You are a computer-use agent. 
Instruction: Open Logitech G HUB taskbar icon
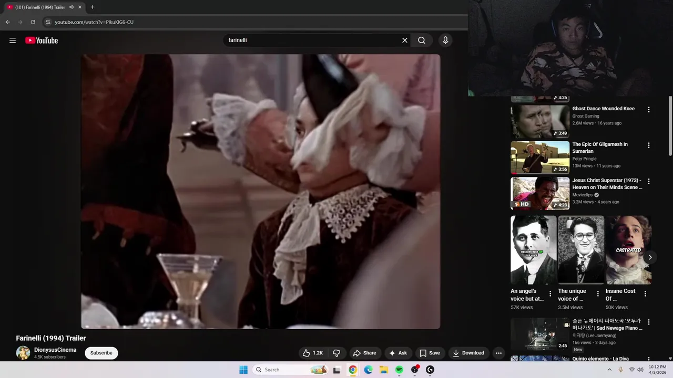point(430,370)
